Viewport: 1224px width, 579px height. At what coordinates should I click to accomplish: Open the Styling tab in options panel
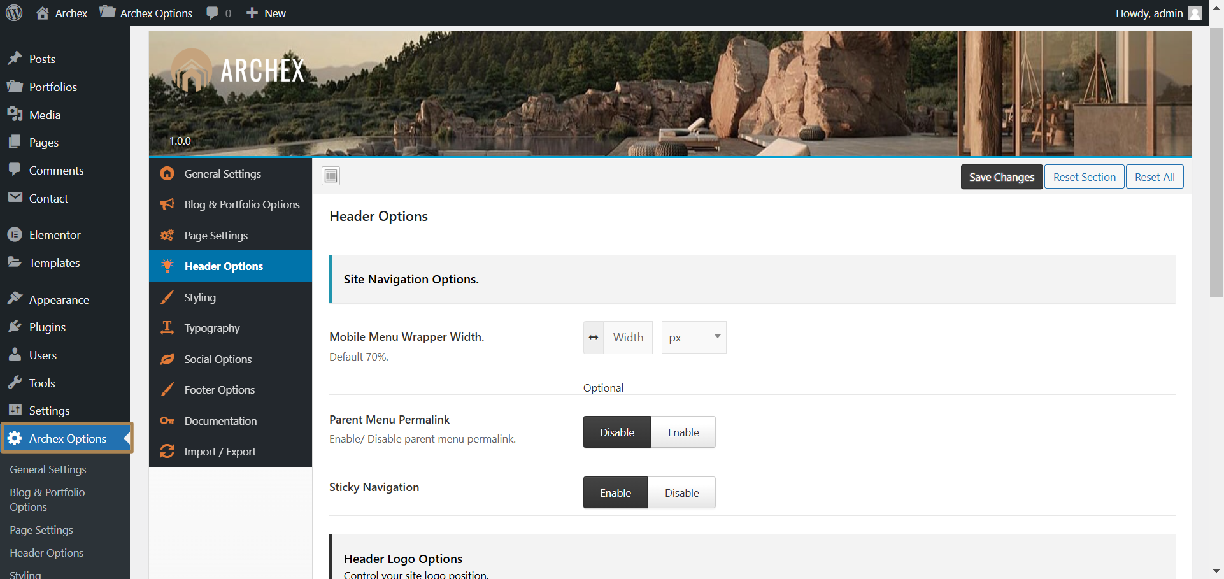pyautogui.click(x=231, y=297)
